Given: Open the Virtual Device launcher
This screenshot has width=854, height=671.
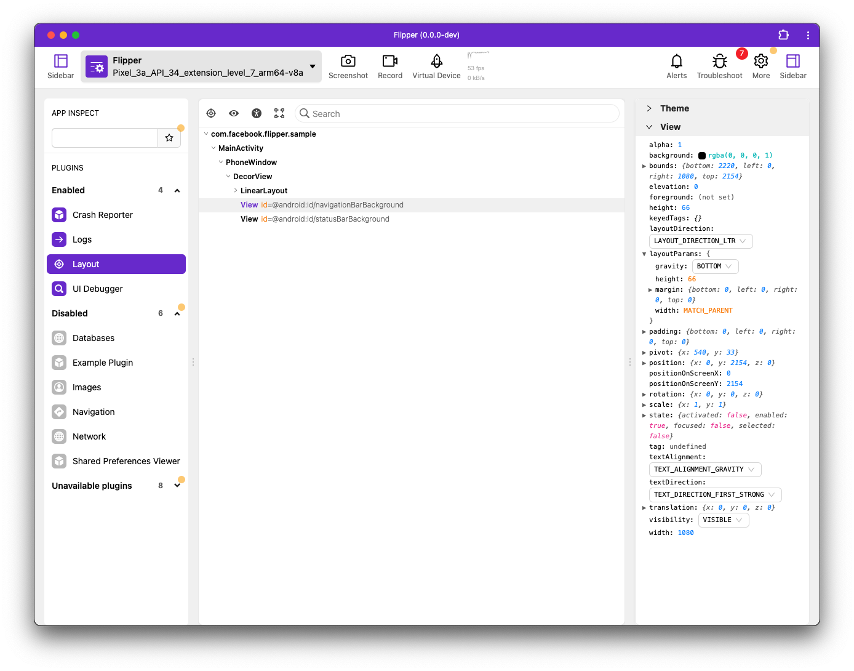Looking at the screenshot, I should coord(436,66).
